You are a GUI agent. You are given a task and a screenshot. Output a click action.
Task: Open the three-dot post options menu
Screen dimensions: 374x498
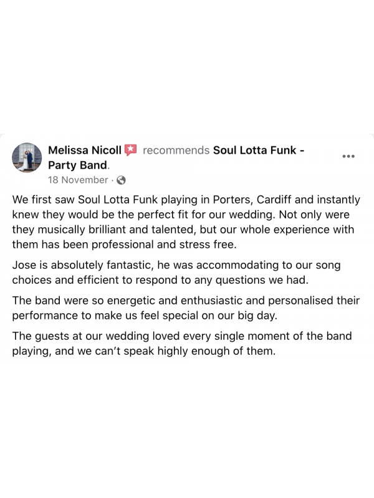[348, 156]
